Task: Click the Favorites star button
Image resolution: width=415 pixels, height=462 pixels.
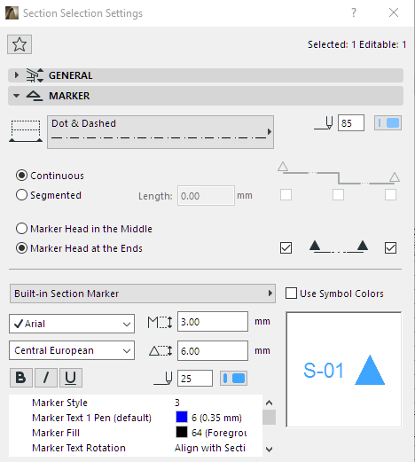Action: (x=20, y=44)
